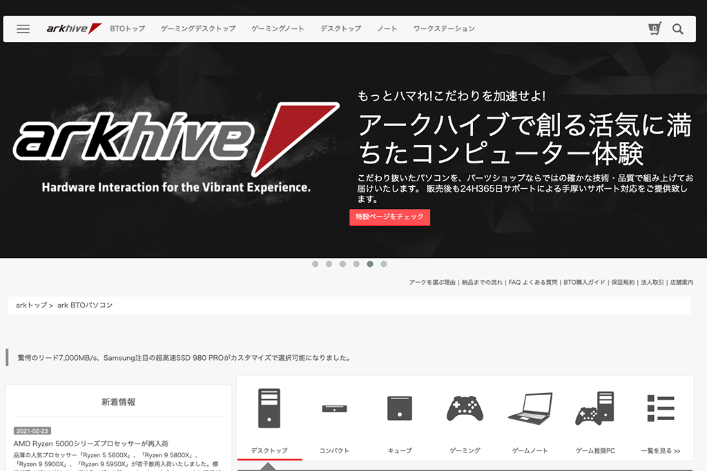Switch to ゲームノート category tab label
Viewport: 707px width, 471px height.
point(530,451)
